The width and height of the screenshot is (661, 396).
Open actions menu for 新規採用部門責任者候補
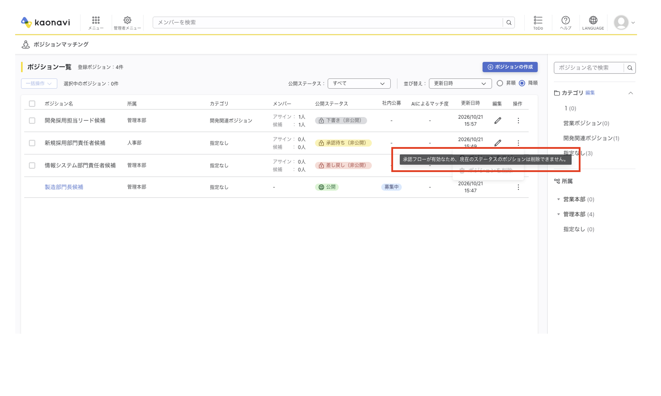[518, 143]
